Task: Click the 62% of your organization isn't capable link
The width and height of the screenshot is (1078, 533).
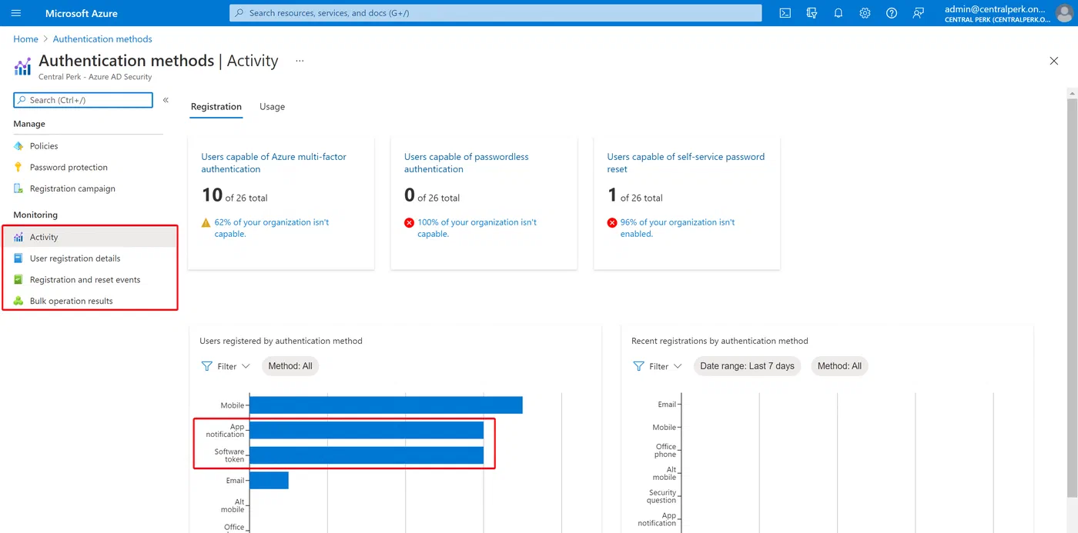Action: coord(272,228)
